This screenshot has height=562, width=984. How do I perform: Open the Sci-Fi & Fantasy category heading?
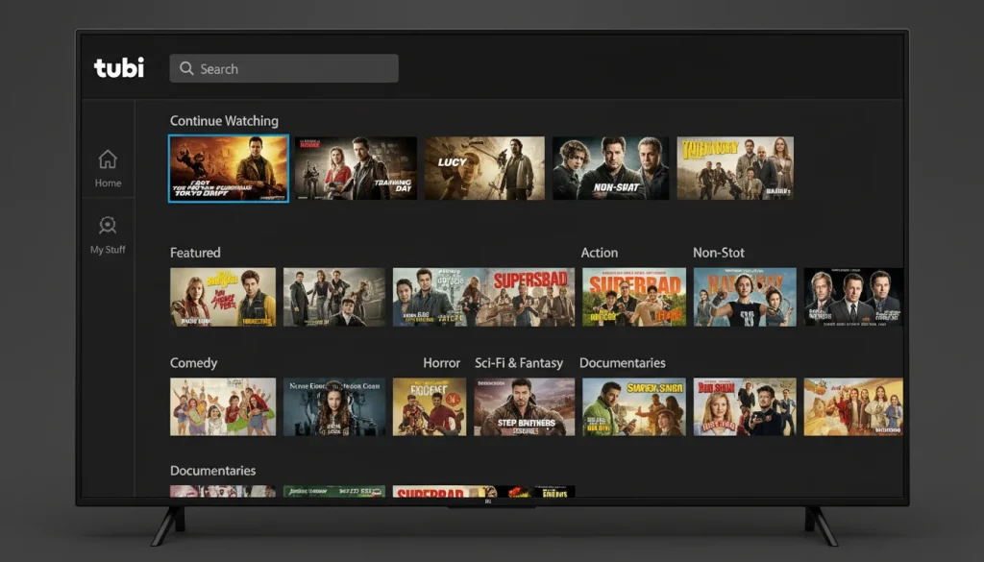(520, 363)
